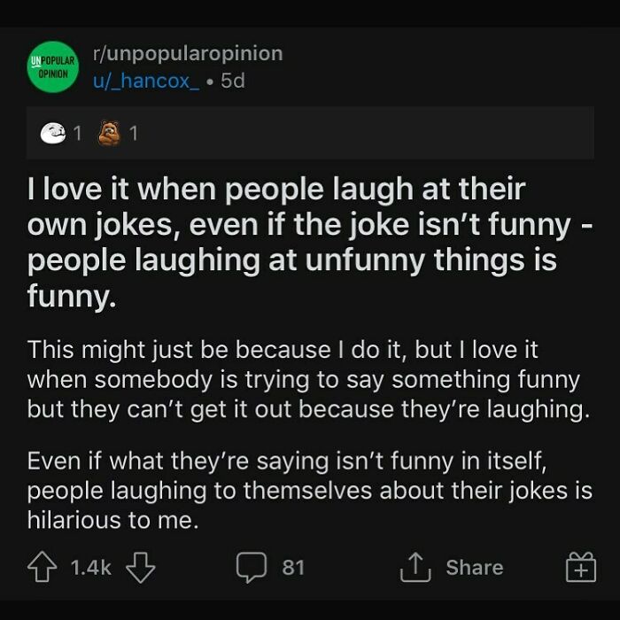Viewport: 620px width, 620px height.
Task: Click the 5d post timestamp
Action: (232, 81)
